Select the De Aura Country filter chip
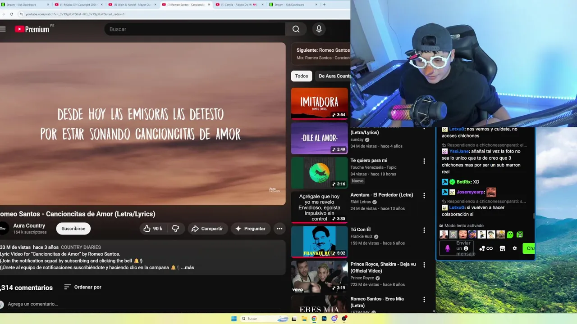This screenshot has width=577, height=324. [x=334, y=76]
